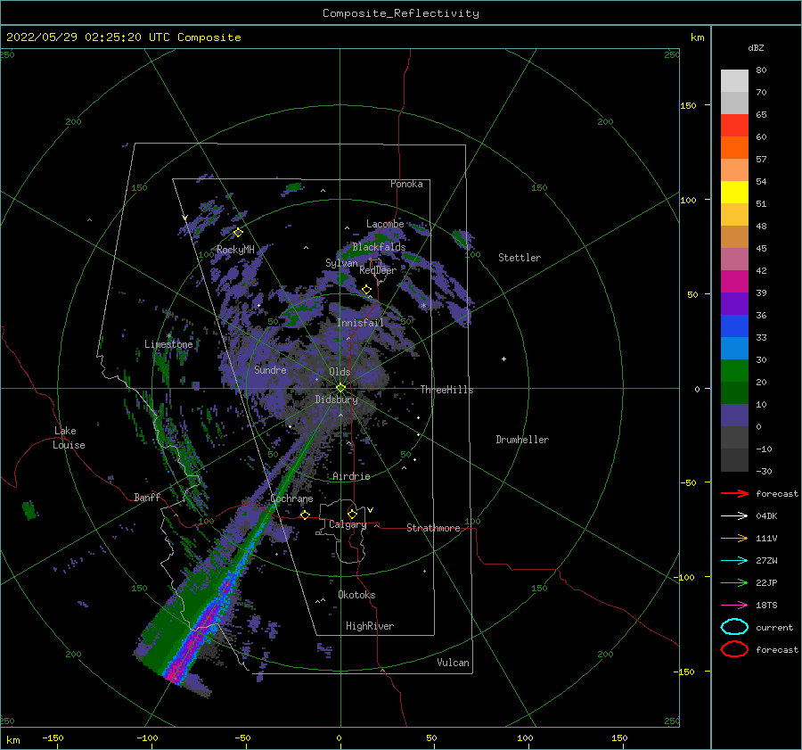Click the magenta 18TS arrow icon
The width and height of the screenshot is (802, 750).
(734, 606)
